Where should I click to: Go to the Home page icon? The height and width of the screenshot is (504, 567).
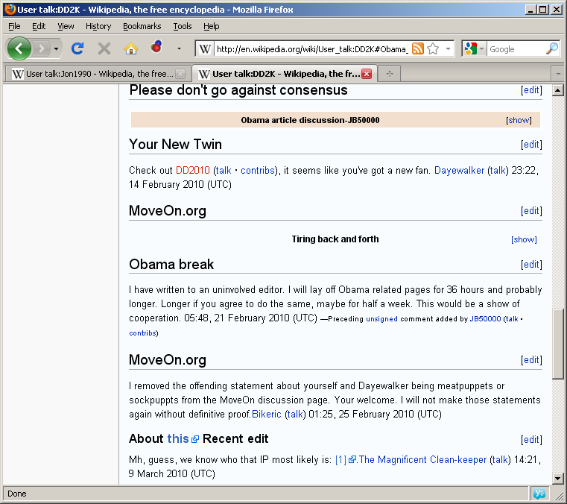coord(131,48)
